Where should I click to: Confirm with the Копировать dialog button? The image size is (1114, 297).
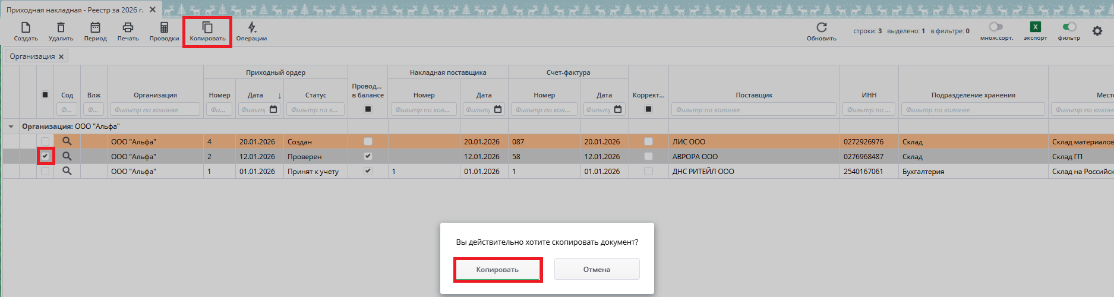[x=497, y=270]
